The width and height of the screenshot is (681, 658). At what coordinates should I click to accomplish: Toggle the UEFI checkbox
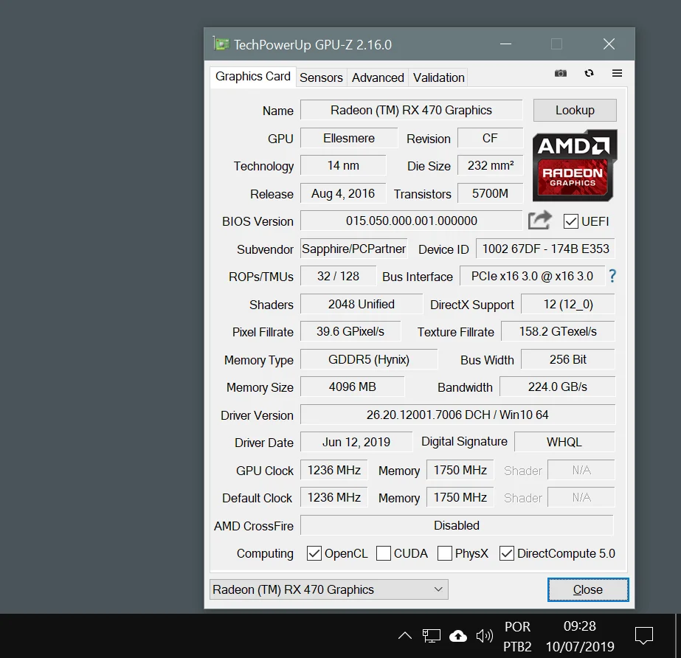570,221
